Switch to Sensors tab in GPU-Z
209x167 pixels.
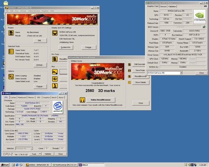[x=163, y=7]
